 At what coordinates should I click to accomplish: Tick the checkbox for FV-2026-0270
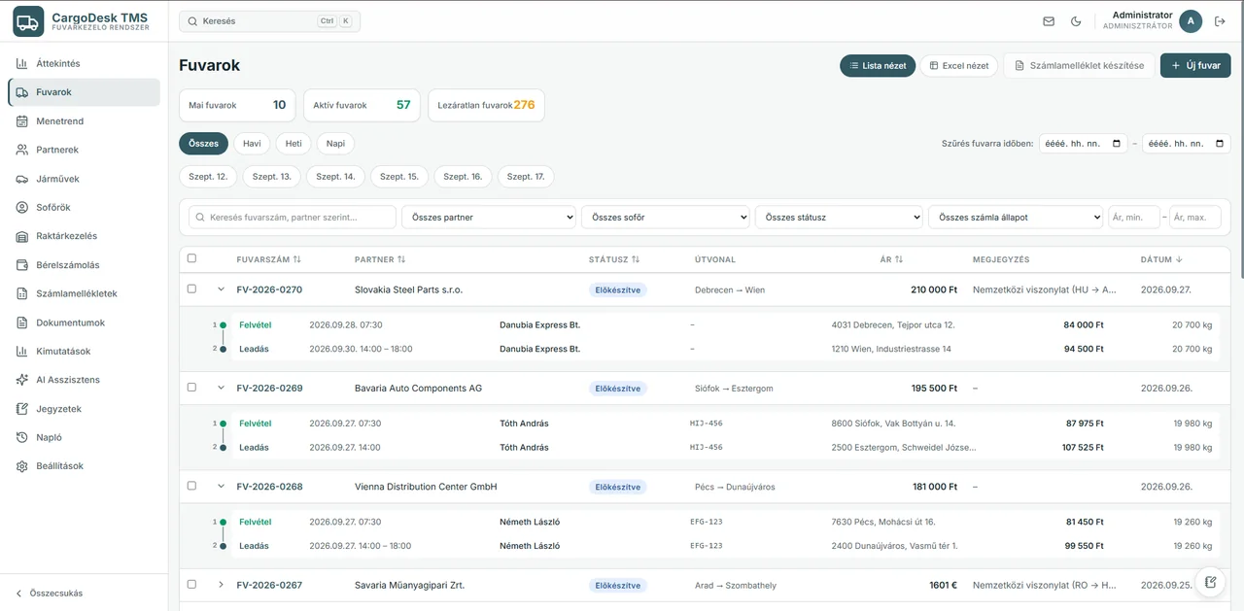pyautogui.click(x=191, y=289)
